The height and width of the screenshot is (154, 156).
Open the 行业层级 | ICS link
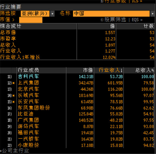(121, 1)
